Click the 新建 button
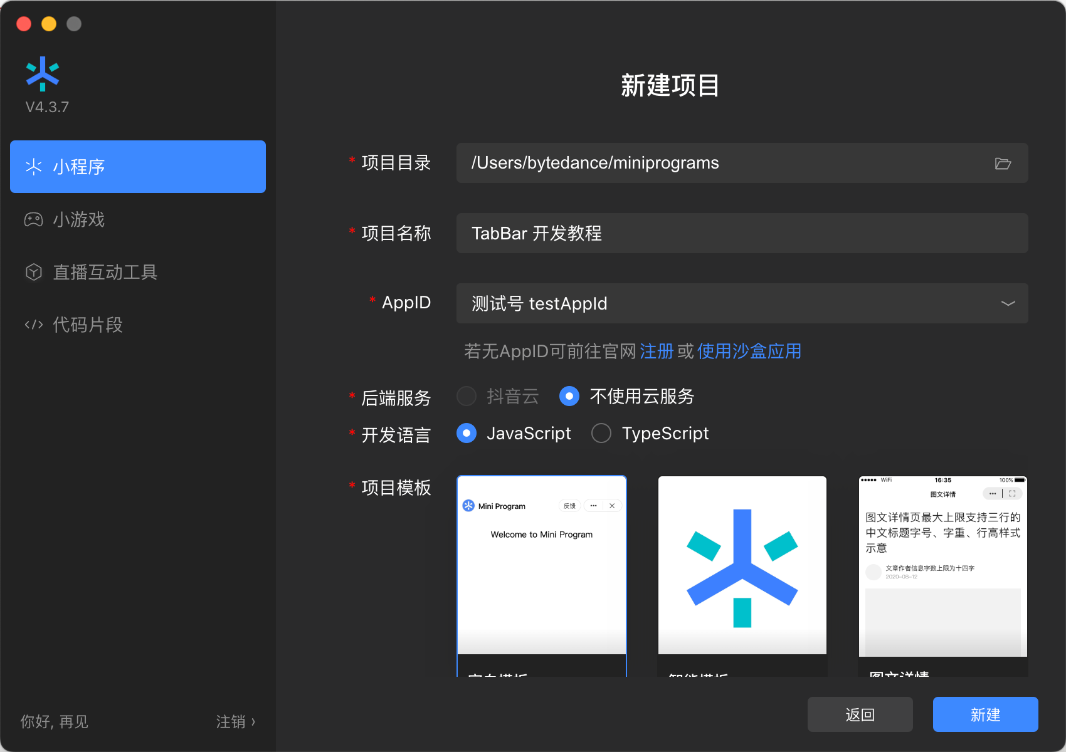 point(986,714)
